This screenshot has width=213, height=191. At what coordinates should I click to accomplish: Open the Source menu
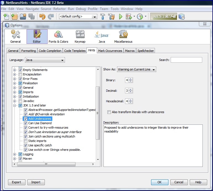tap(46, 9)
